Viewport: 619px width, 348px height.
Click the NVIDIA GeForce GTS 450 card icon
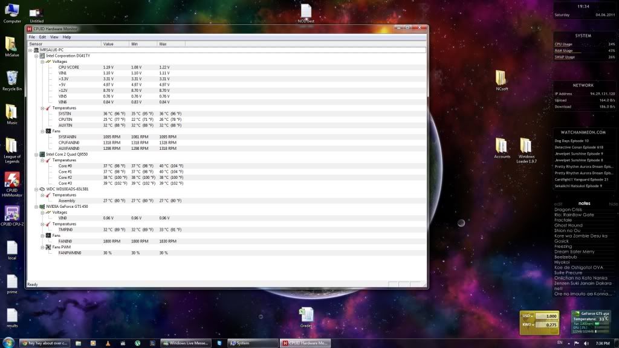[42, 207]
